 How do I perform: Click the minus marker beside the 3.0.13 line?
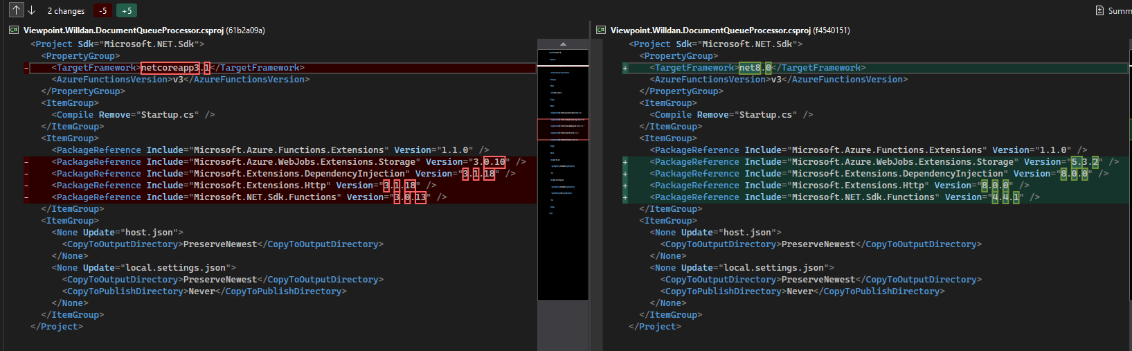click(x=26, y=197)
